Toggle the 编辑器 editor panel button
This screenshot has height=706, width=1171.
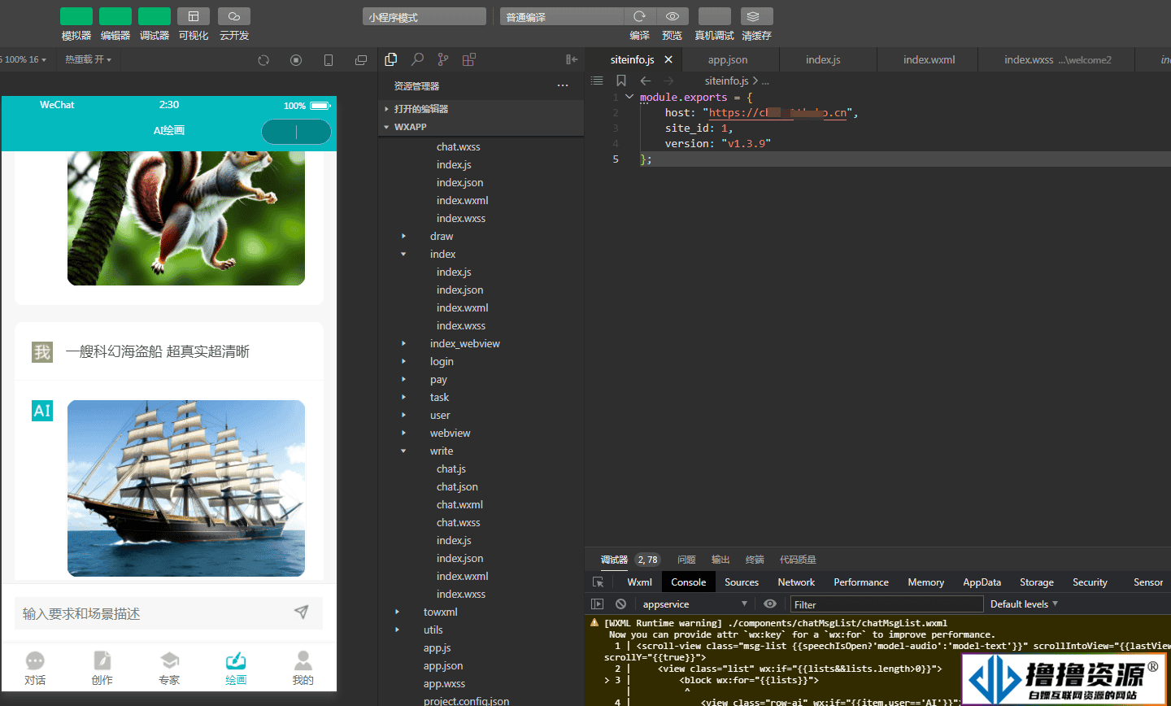115,16
